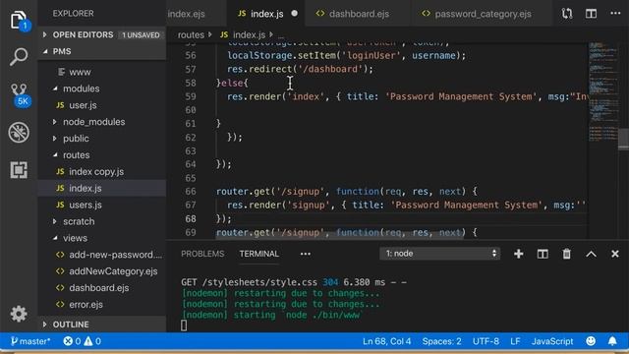Expand the node_modules folder
The height and width of the screenshot is (354, 629).
pyautogui.click(x=102, y=122)
